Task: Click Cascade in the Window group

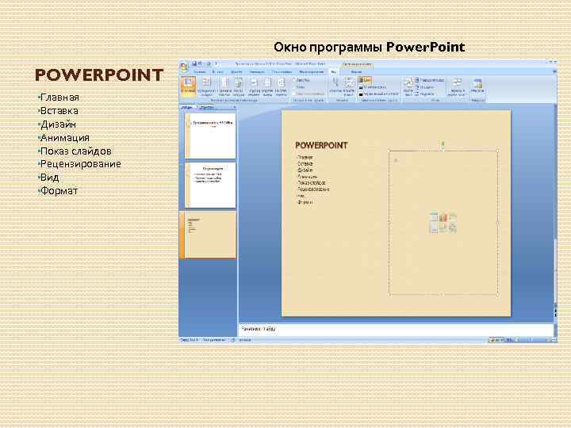Action: [424, 87]
